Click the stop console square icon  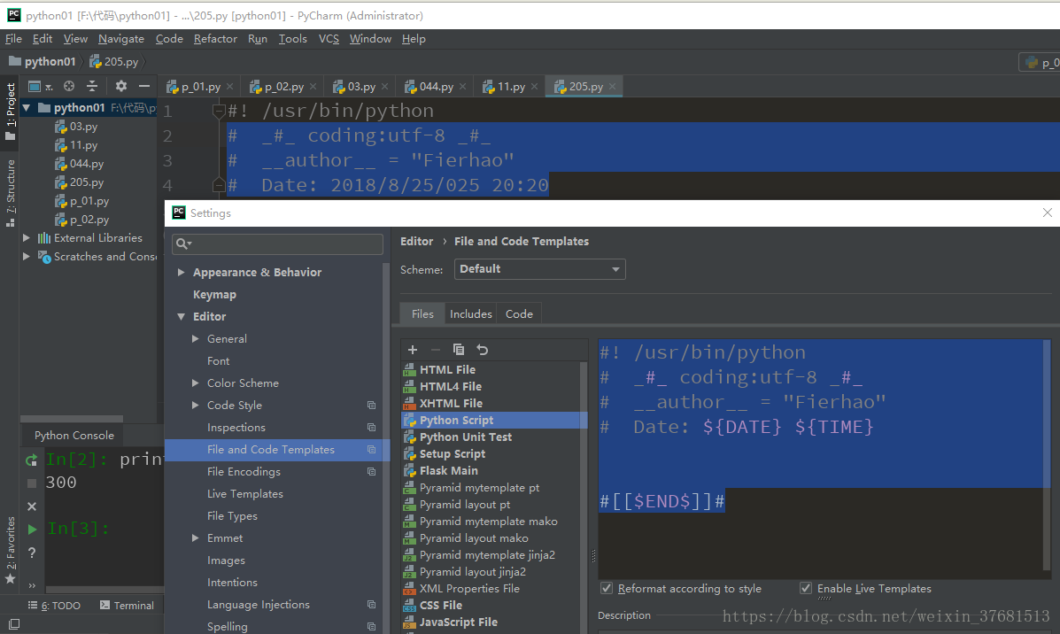pos(32,483)
